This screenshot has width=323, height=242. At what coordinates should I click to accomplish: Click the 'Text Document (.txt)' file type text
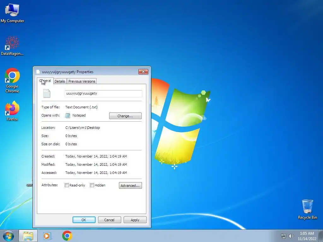coord(81,107)
